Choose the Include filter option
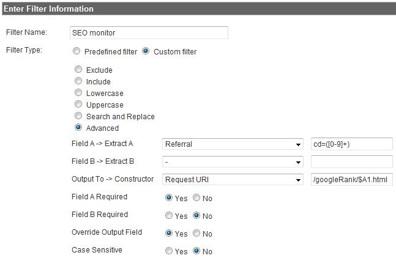396x258 pixels. pyautogui.click(x=78, y=81)
